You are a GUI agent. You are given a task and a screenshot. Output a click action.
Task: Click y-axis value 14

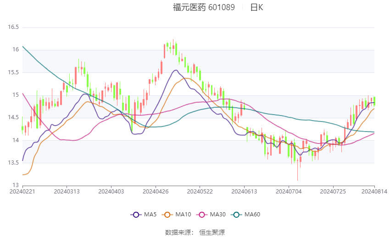point(16,140)
